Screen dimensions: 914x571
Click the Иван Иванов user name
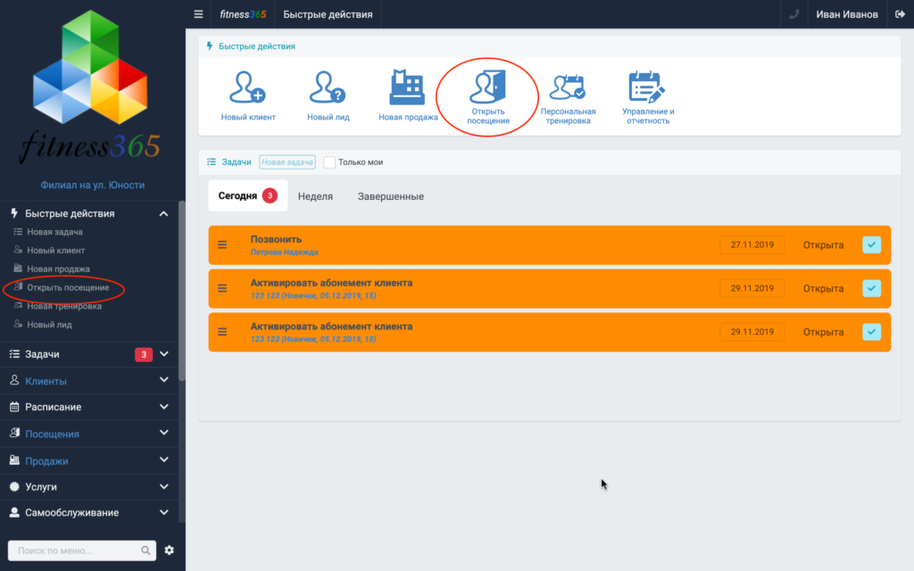[x=847, y=14]
